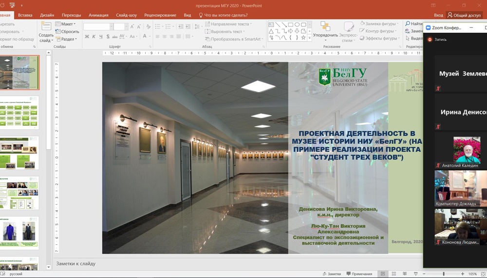Screen dimensions: 487x278
Task: Click the Вход sign-in link
Action: tap(438, 15)
